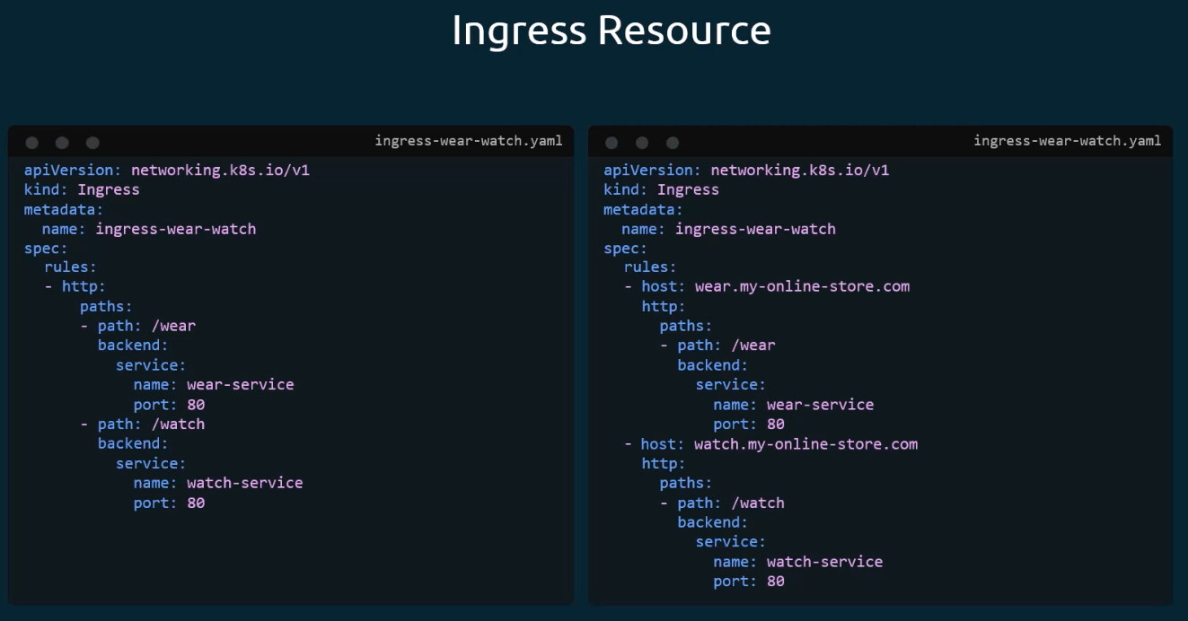Click the third gray dot in right code window

pos(673,143)
